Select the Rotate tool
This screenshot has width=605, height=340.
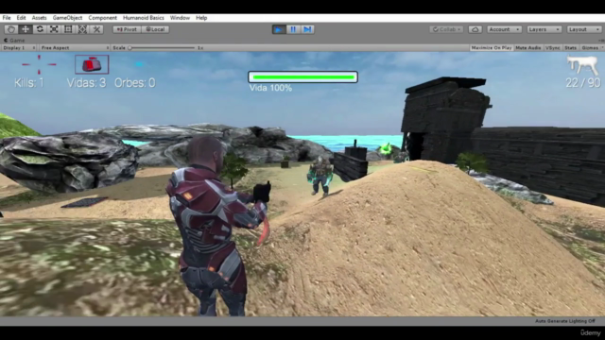coord(40,29)
